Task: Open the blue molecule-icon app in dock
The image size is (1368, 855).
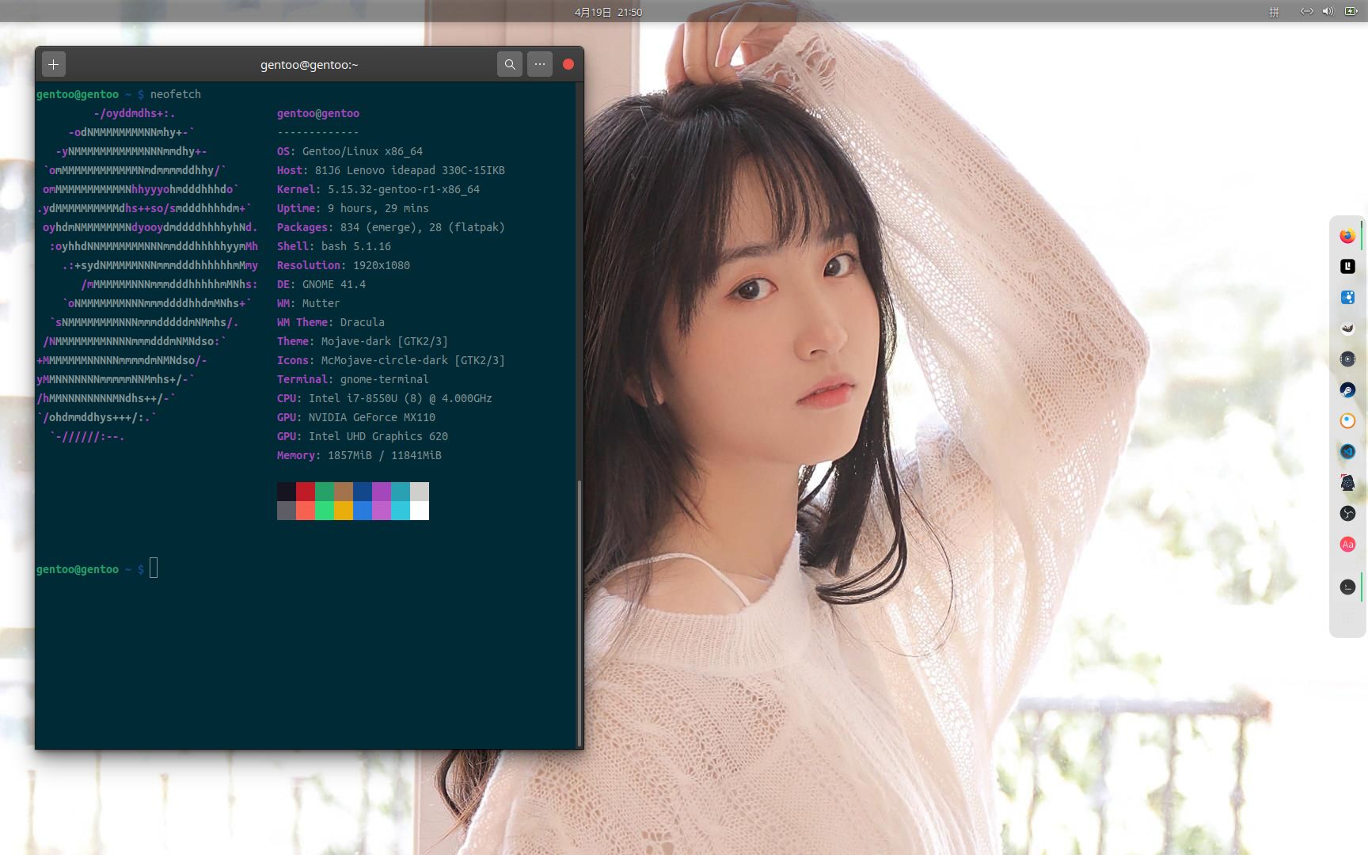Action: [1347, 298]
